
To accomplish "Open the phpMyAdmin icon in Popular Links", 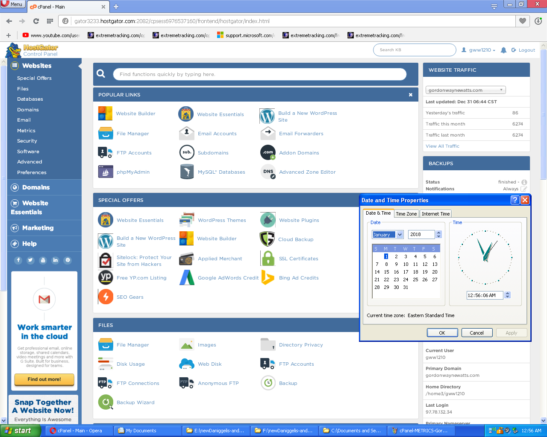I will pos(106,172).
